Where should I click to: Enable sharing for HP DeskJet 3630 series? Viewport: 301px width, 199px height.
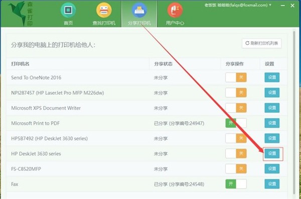[236, 153]
